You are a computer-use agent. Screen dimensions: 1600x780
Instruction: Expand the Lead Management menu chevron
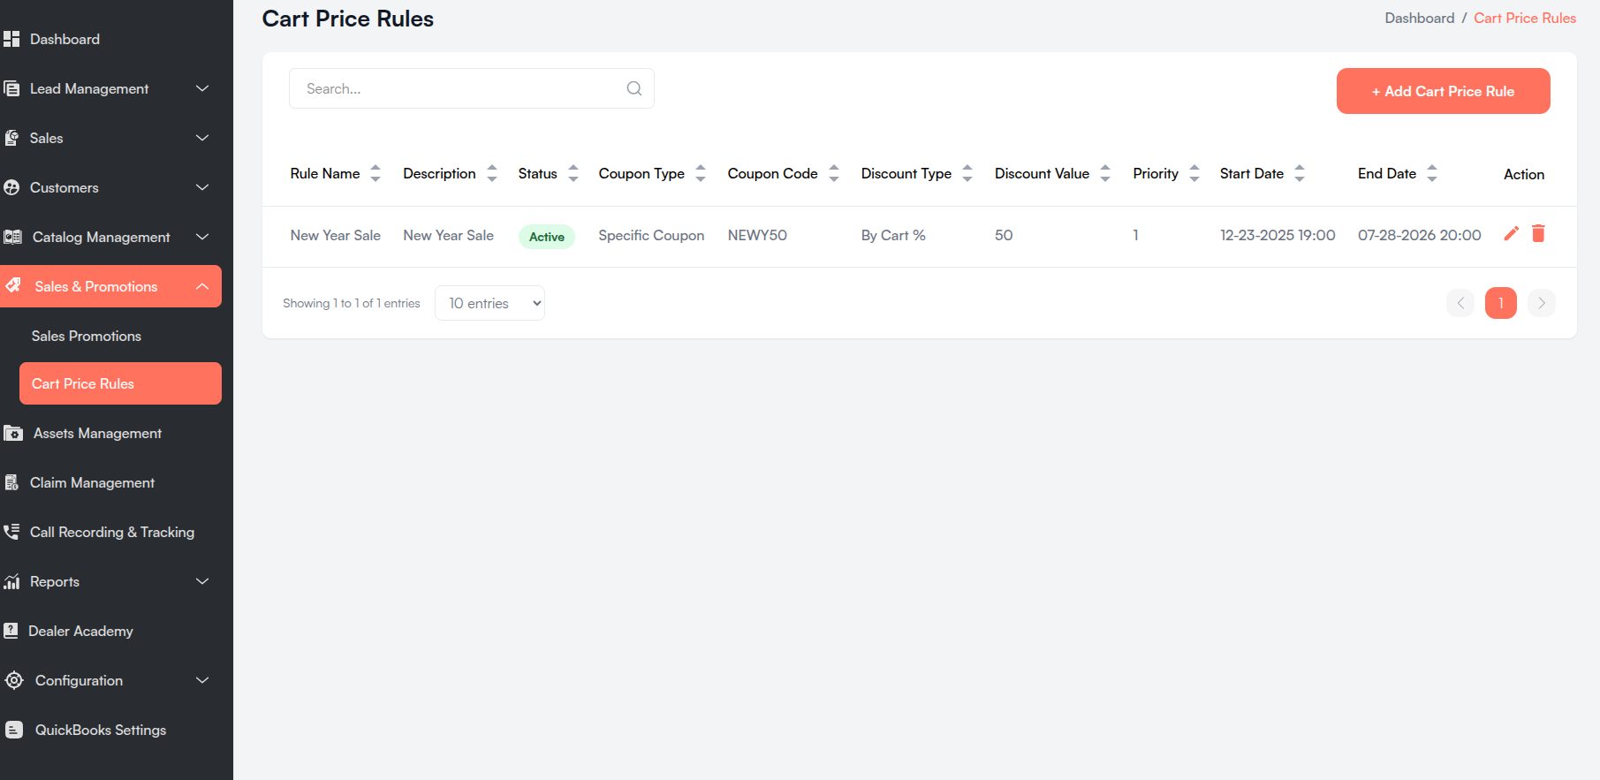pyautogui.click(x=202, y=88)
